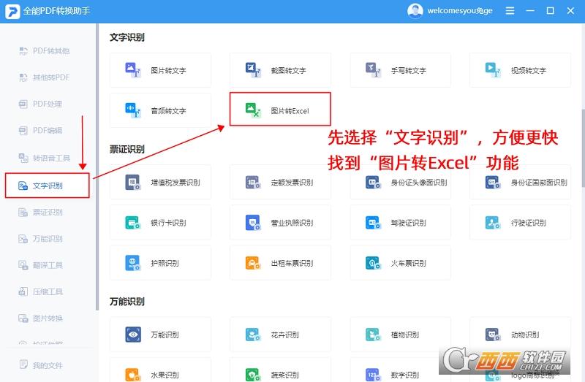Open 我的文件 at sidebar bottom

[x=40, y=365]
